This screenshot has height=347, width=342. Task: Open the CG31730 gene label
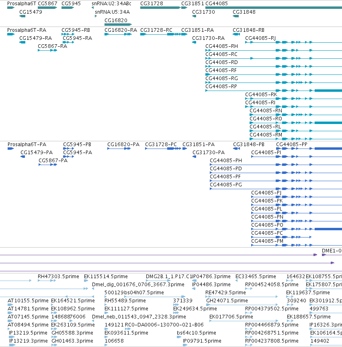[203, 12]
